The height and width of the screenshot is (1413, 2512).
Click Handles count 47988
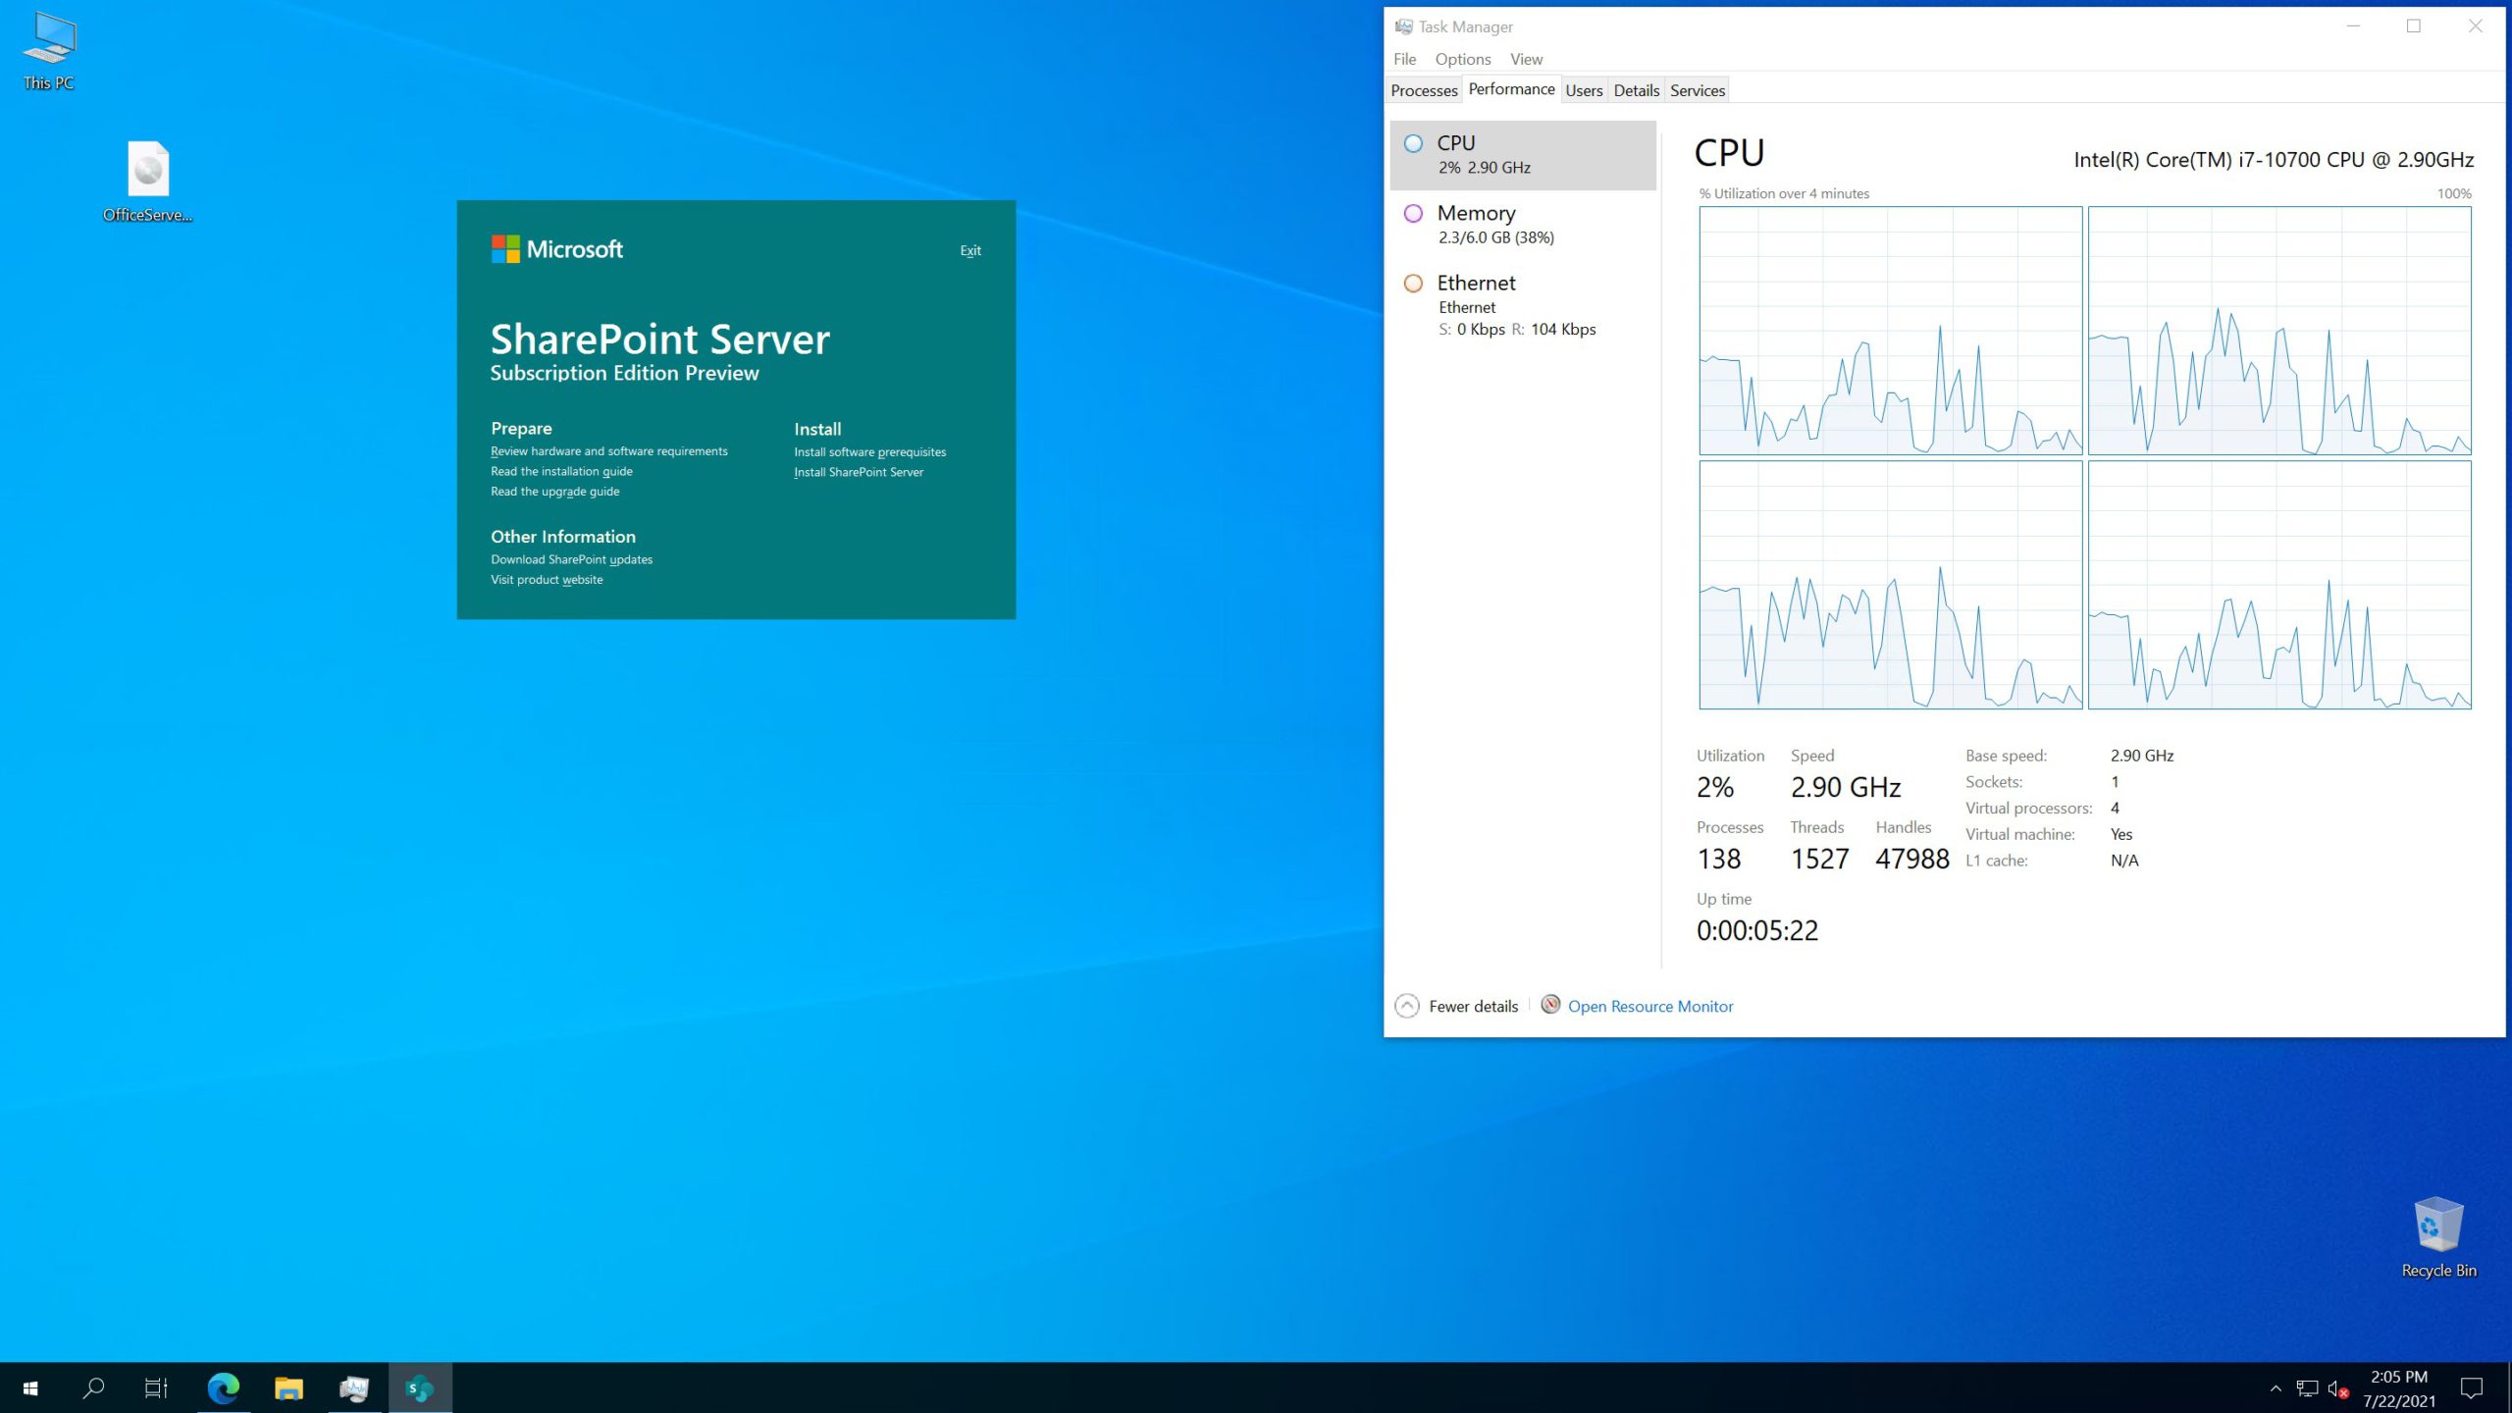[1911, 859]
